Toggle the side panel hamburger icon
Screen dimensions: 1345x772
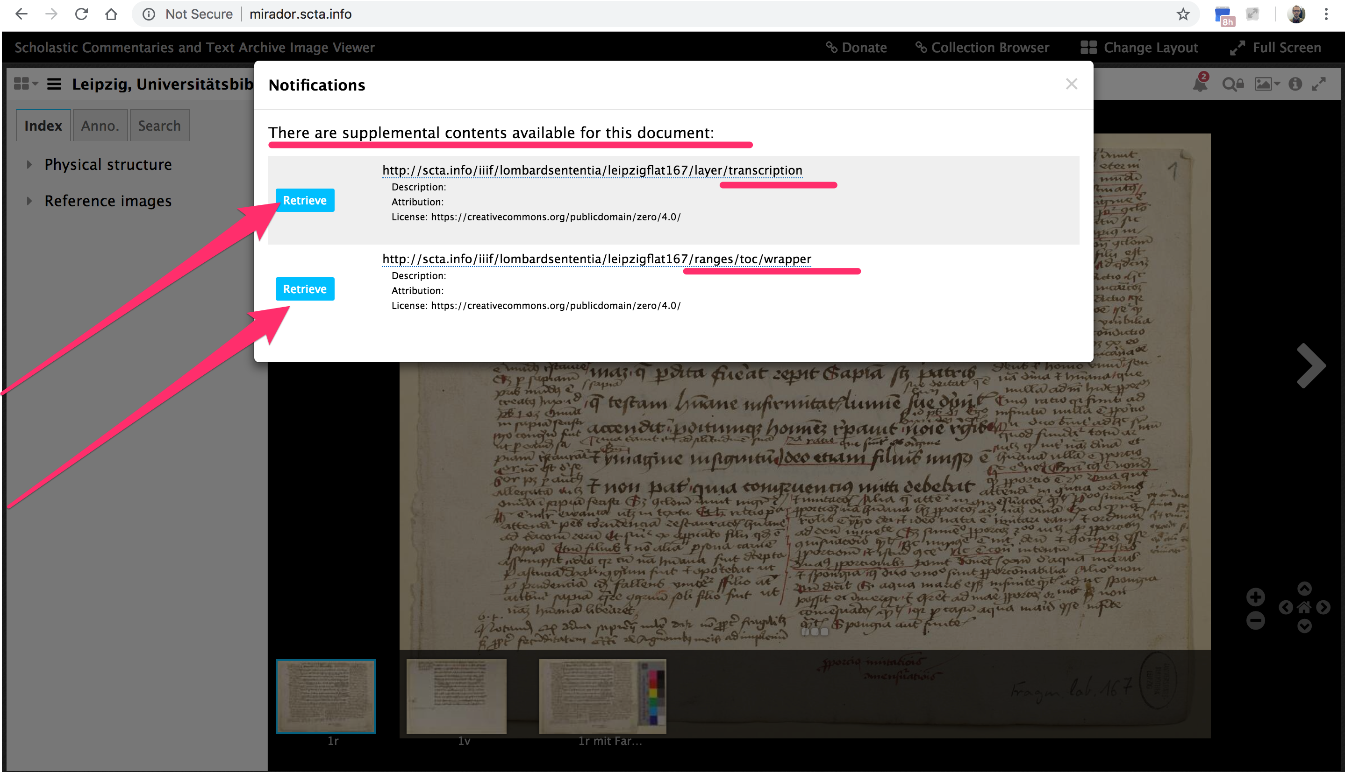tap(54, 84)
